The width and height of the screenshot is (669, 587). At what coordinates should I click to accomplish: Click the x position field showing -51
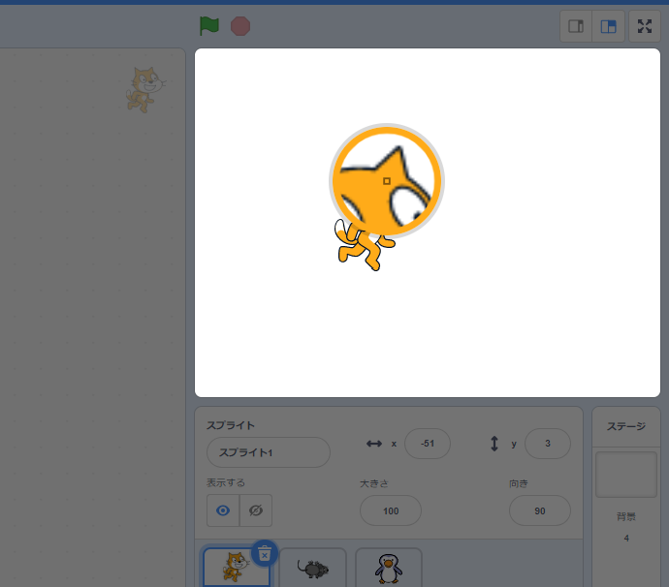click(427, 444)
